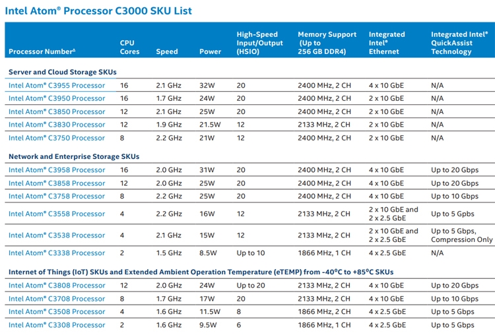Click the CPU Cores column header

pyautogui.click(x=129, y=47)
